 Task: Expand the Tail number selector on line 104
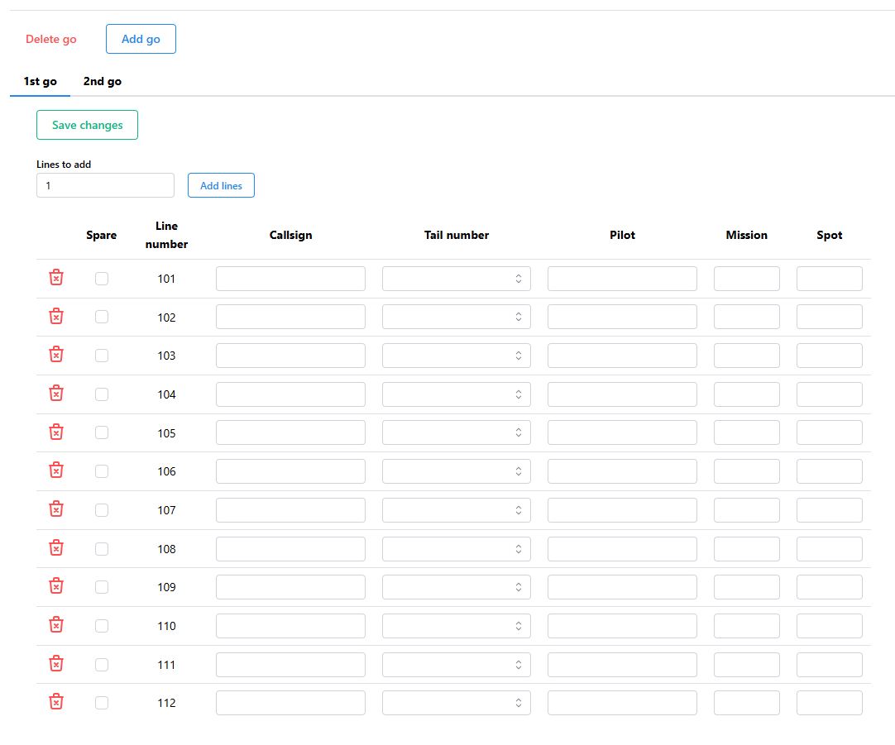point(456,394)
